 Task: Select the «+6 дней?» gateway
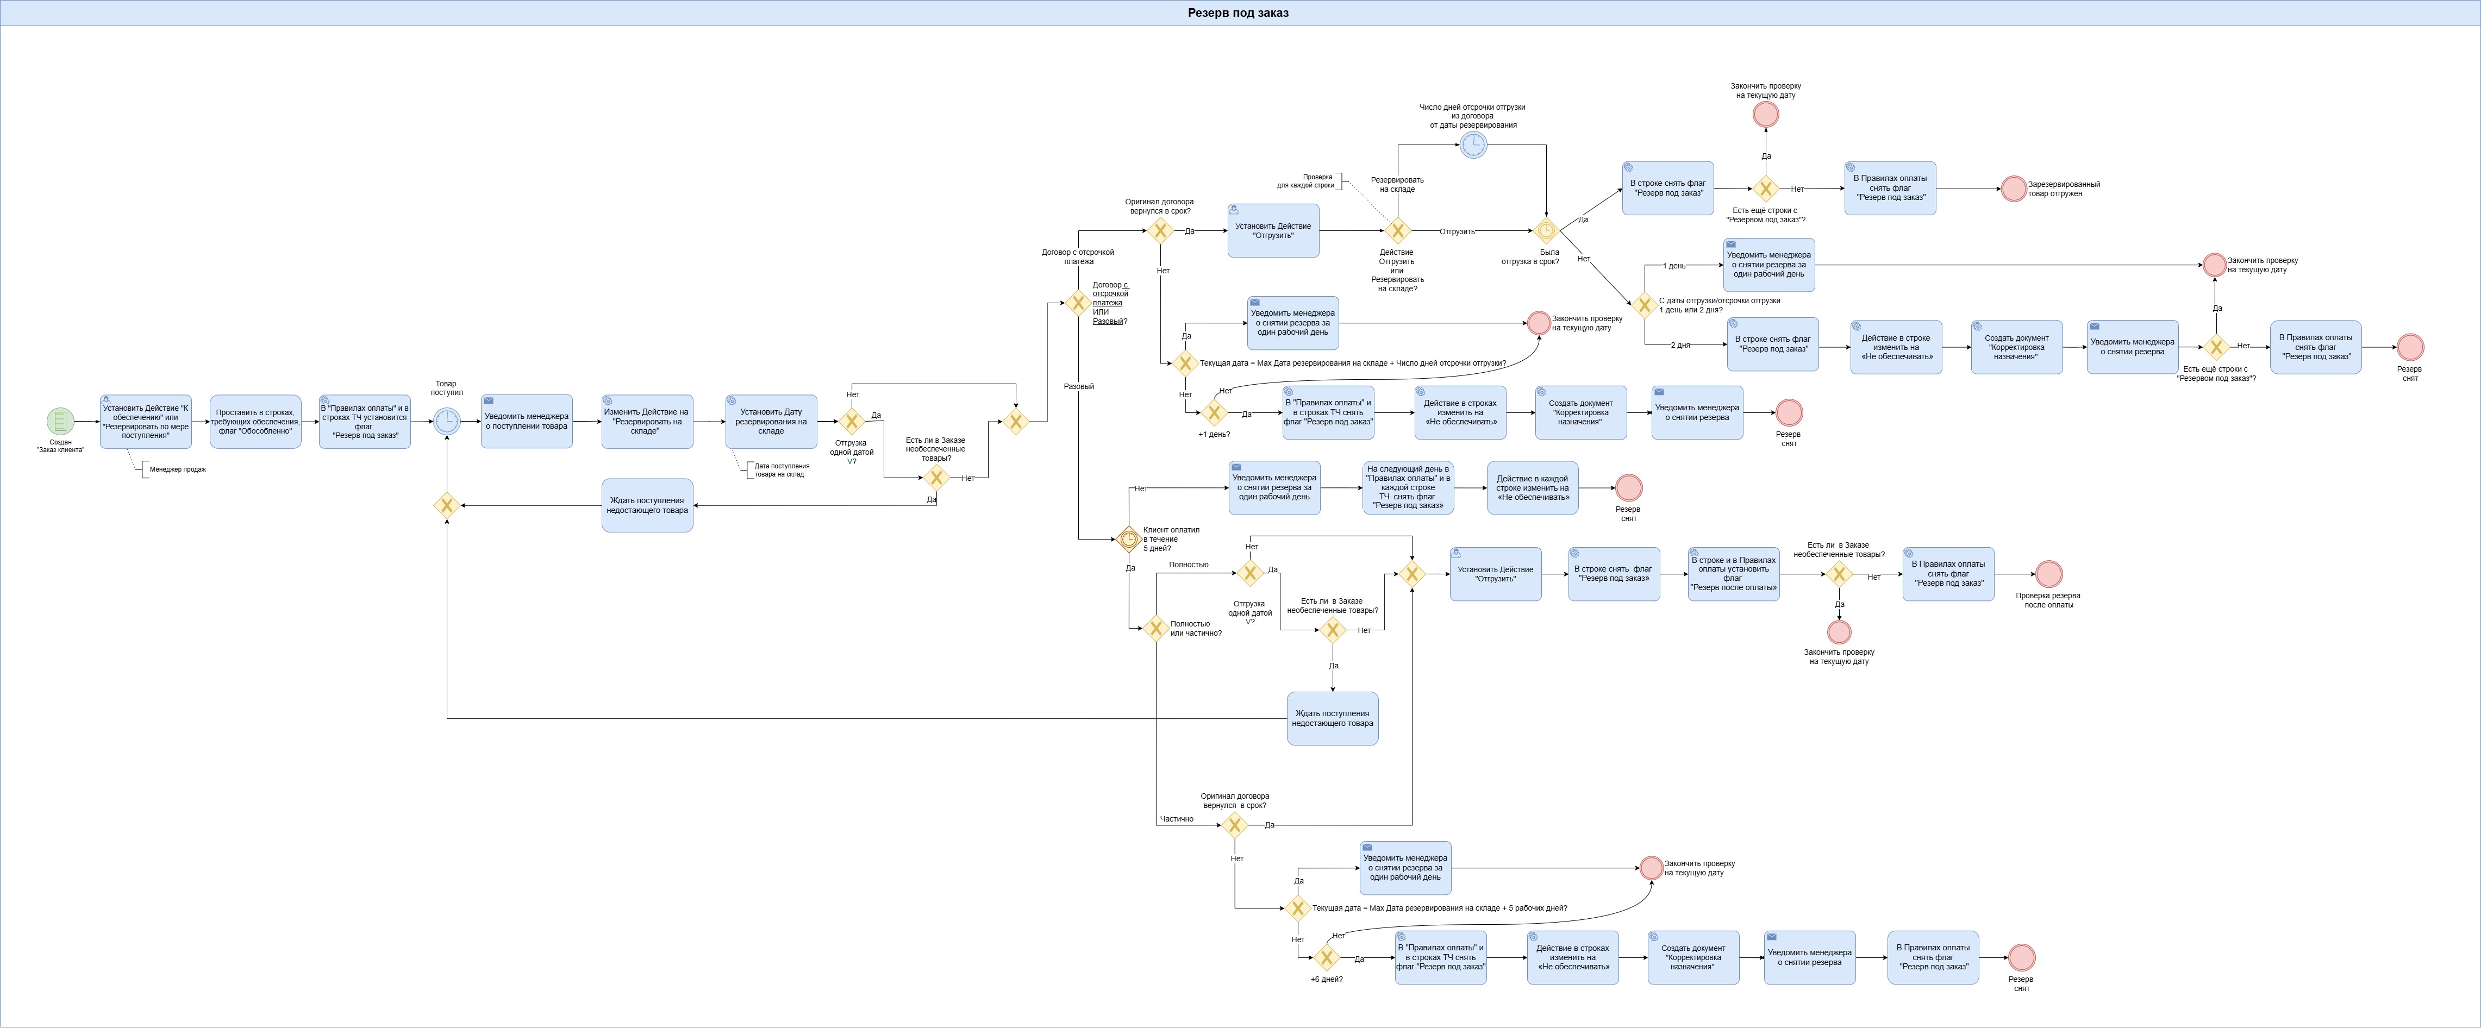point(1326,958)
